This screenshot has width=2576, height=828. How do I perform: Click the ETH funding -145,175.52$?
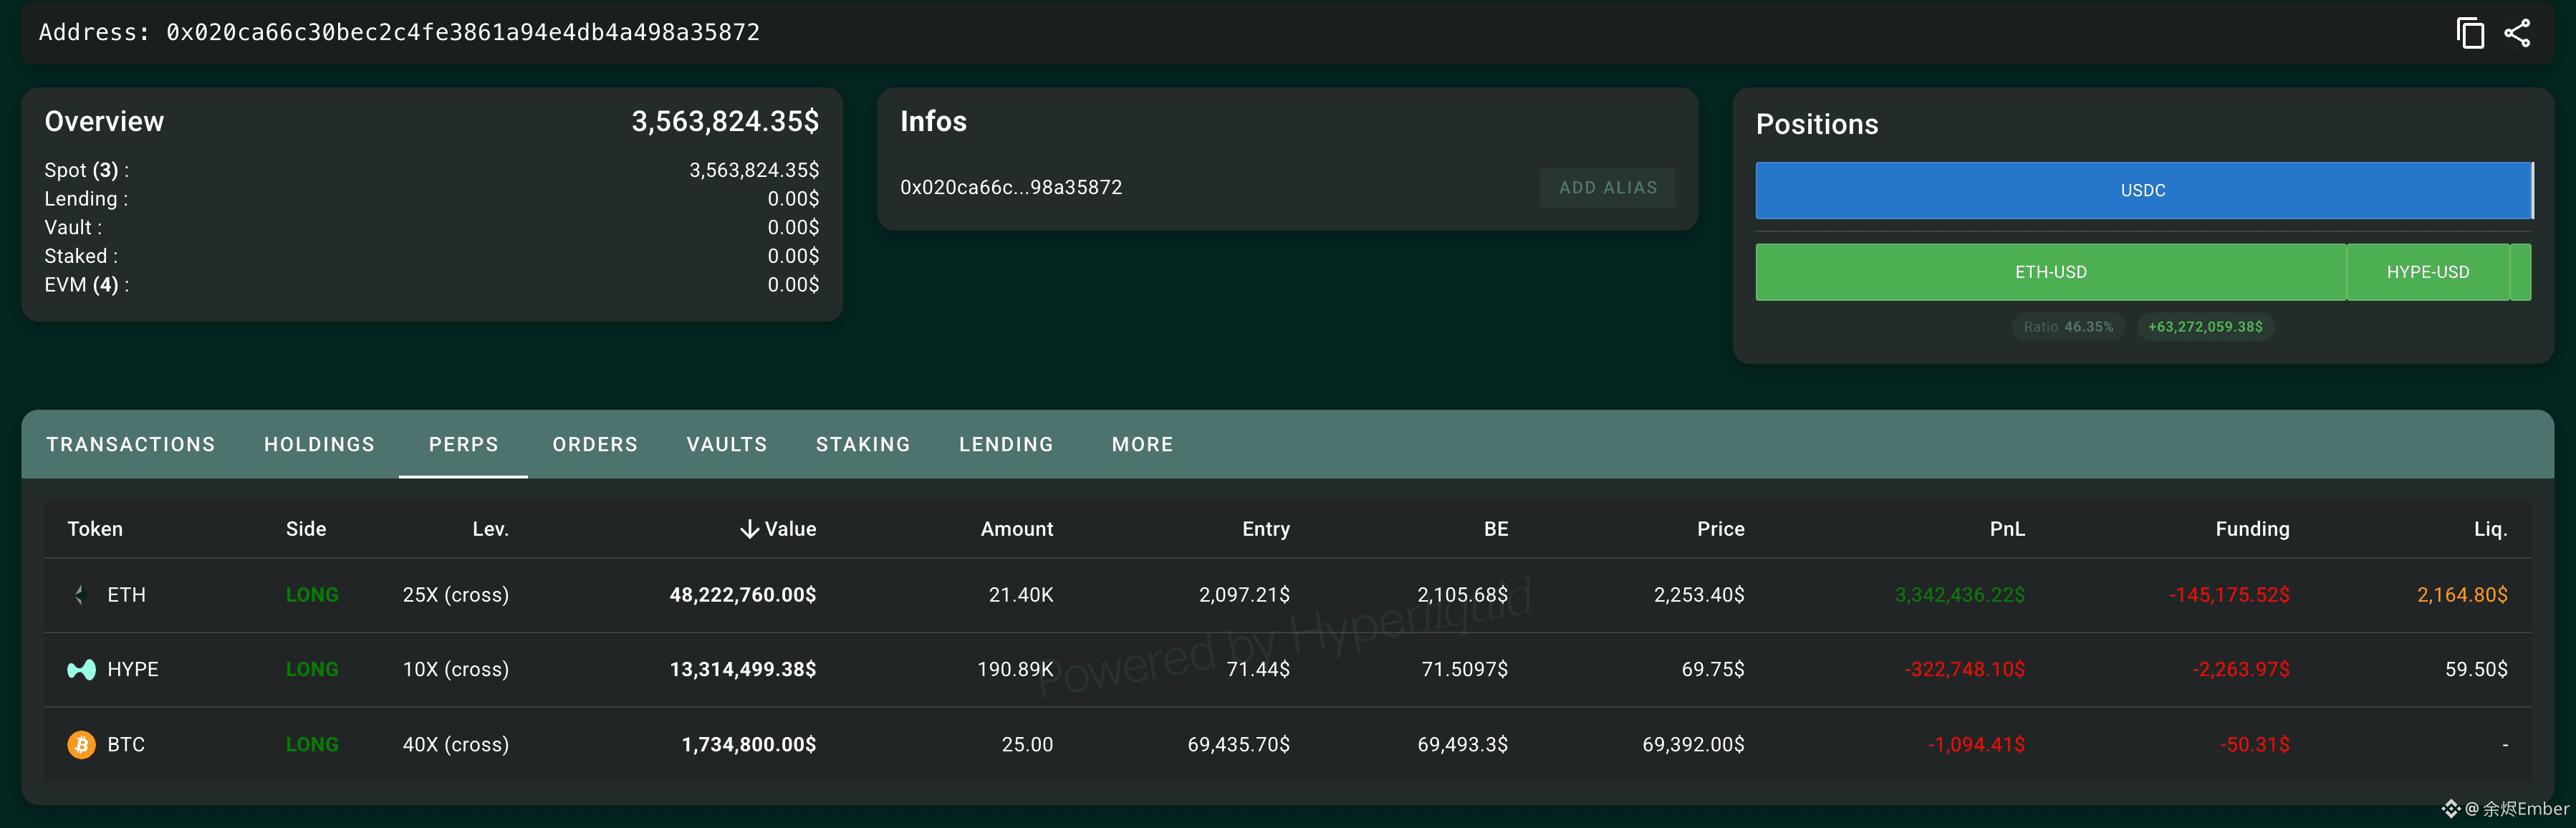(x=2229, y=595)
